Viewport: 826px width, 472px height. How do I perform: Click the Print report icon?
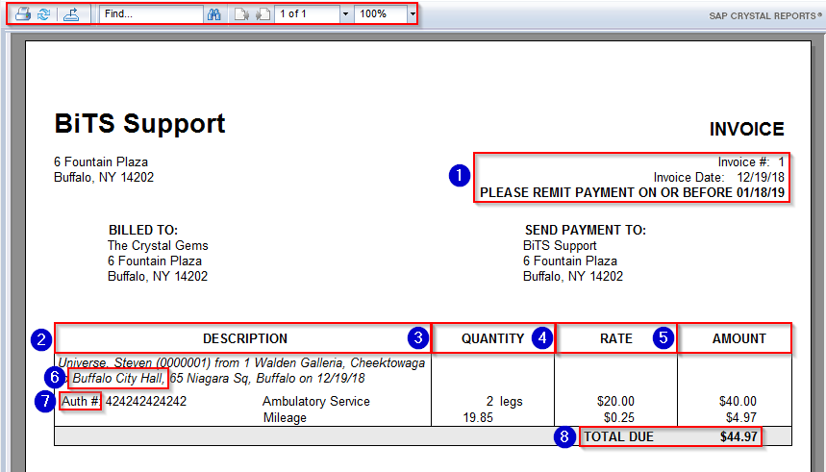[23, 13]
